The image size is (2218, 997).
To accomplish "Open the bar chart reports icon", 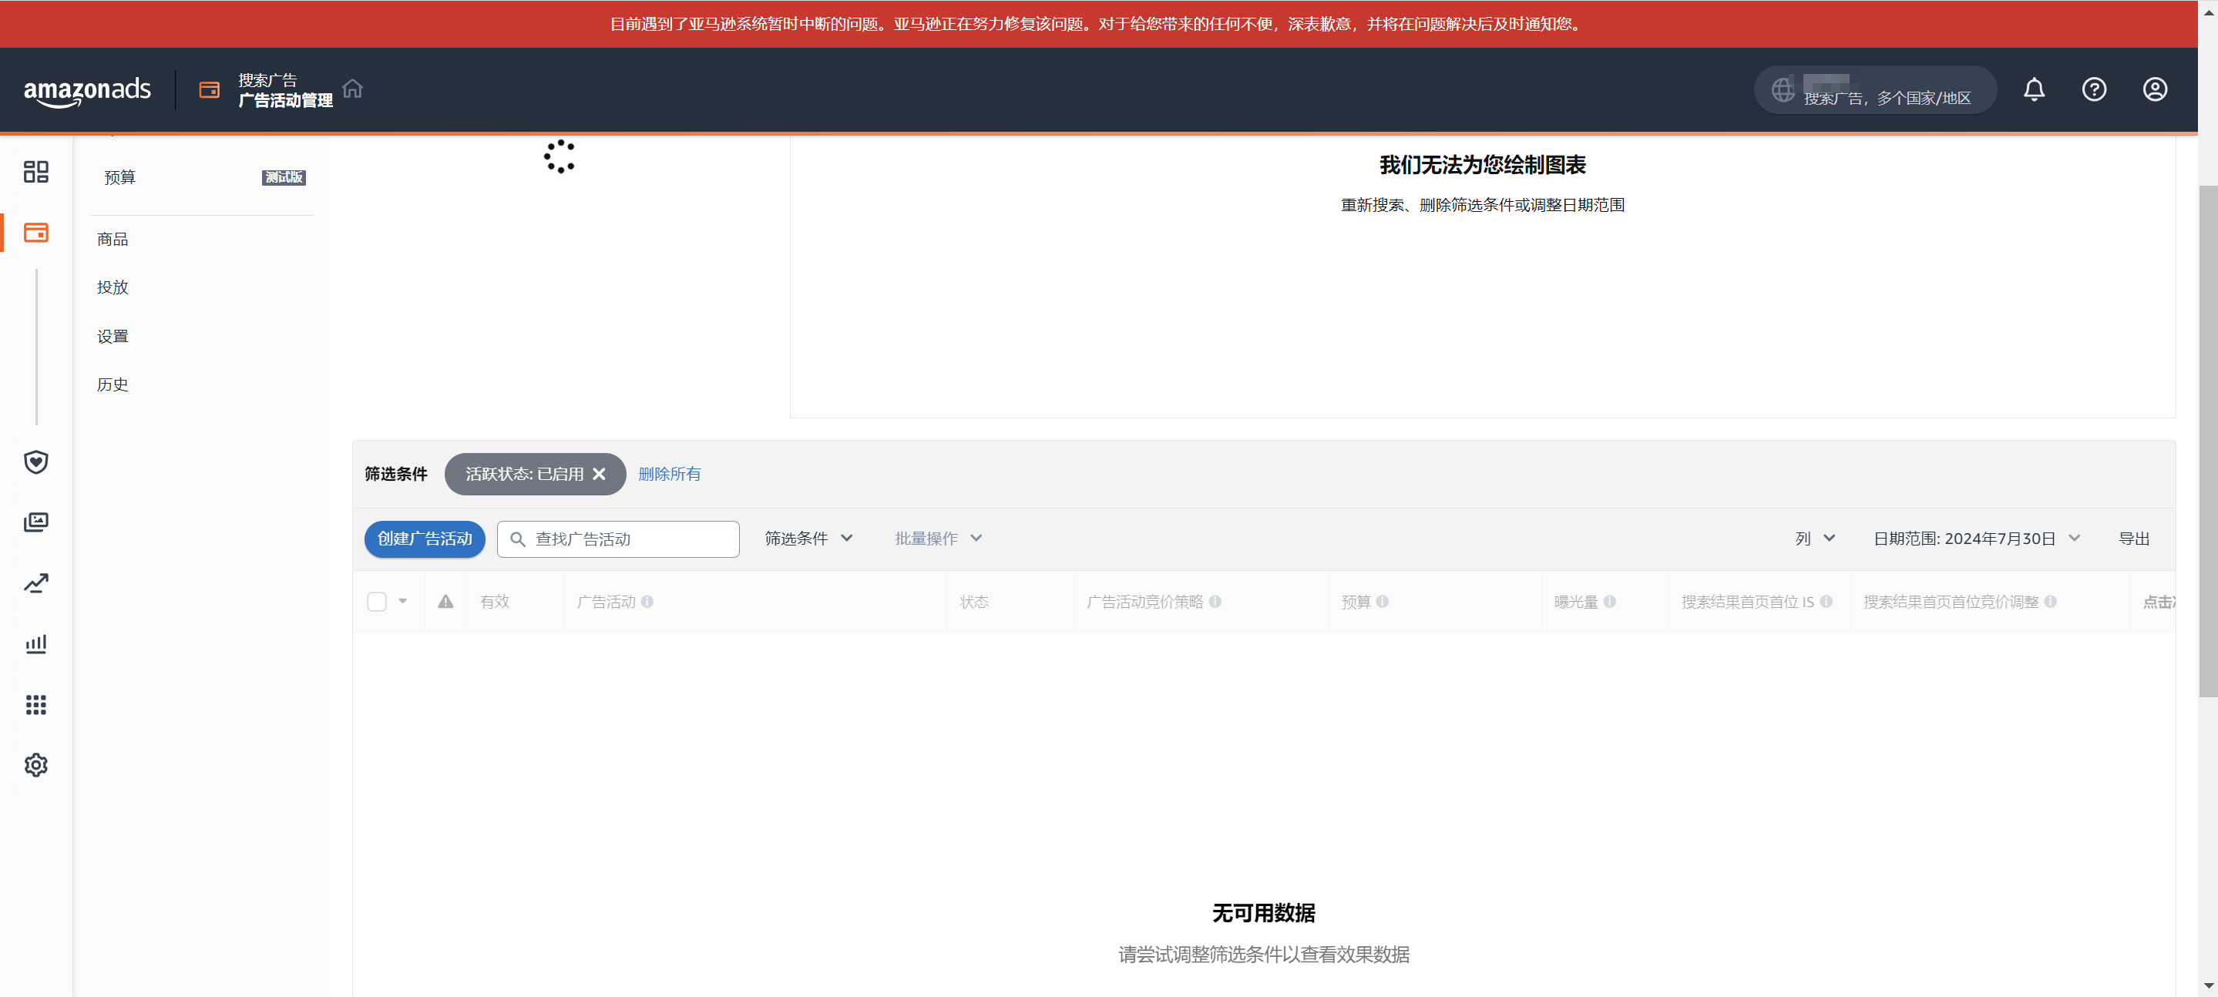I will [x=36, y=644].
